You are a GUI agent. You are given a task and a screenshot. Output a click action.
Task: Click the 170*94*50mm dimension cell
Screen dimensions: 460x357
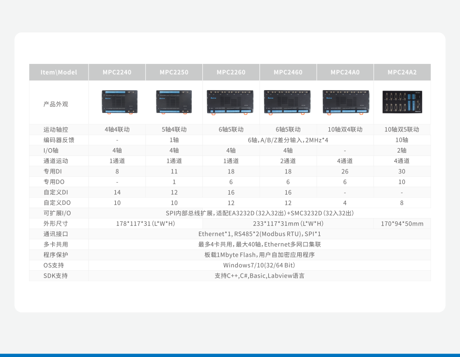pos(402,224)
